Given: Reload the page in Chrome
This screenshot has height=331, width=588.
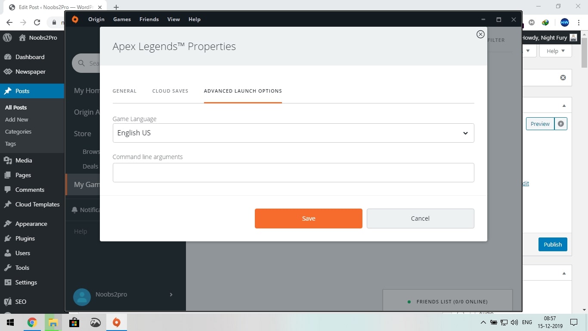Looking at the screenshot, I should pos(37,22).
